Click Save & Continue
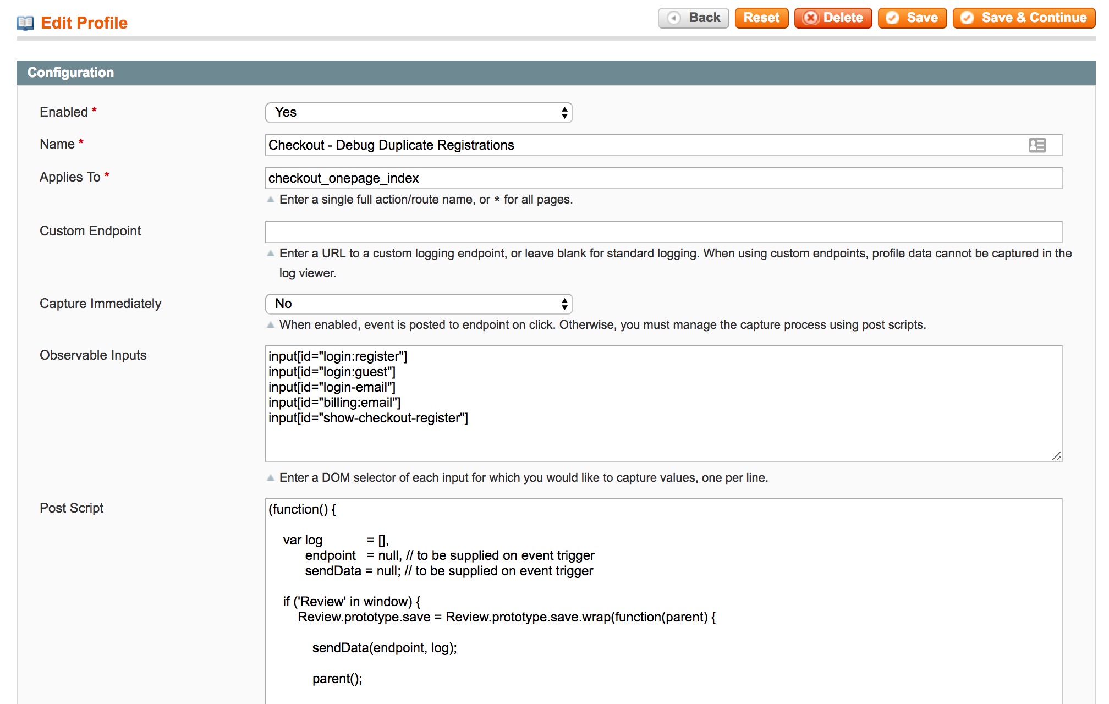This screenshot has height=704, width=1109. [x=1024, y=18]
